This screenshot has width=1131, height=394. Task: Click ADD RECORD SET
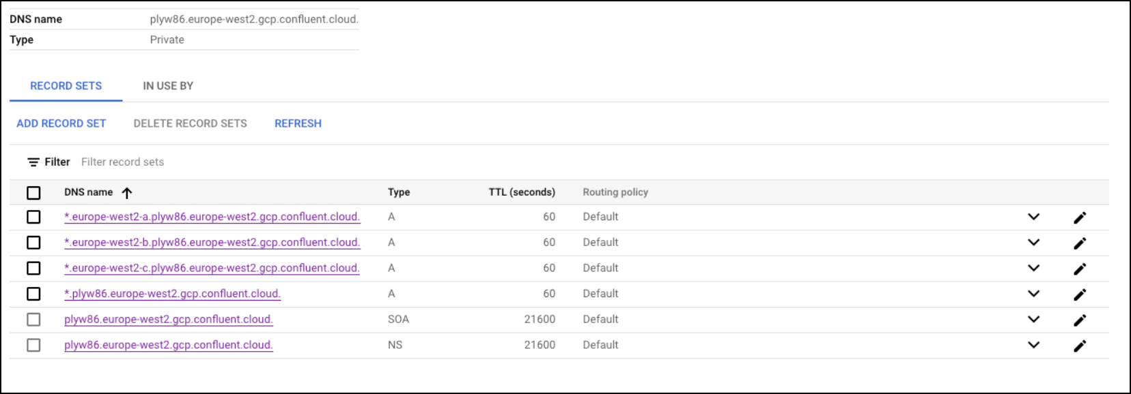click(x=61, y=123)
